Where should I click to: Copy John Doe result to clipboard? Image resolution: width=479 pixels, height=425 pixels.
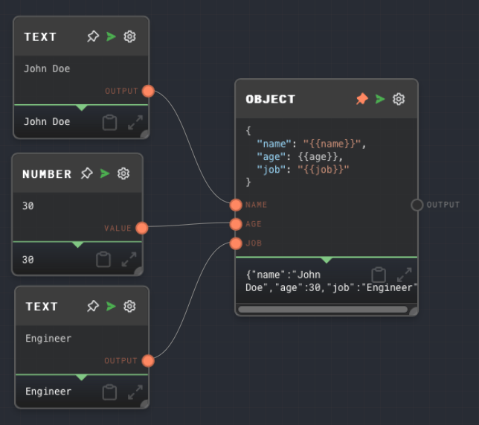pyautogui.click(x=109, y=122)
